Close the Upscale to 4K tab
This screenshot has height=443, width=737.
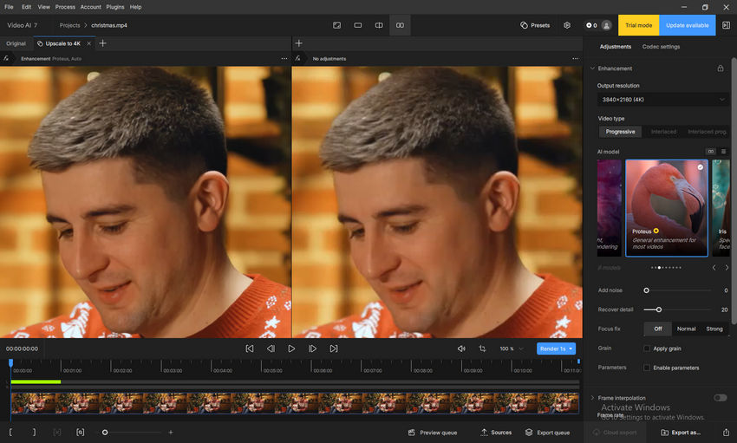tap(88, 43)
